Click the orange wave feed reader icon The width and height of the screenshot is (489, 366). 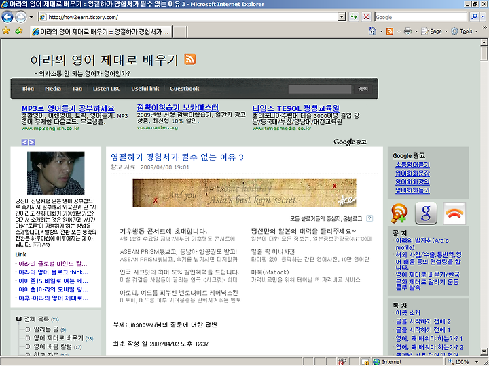pyautogui.click(x=454, y=213)
